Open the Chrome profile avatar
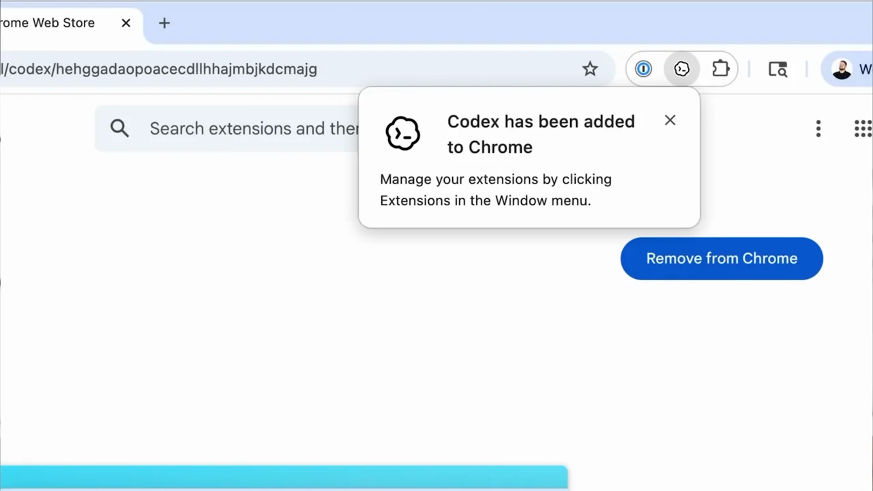The height and width of the screenshot is (491, 873). click(842, 69)
